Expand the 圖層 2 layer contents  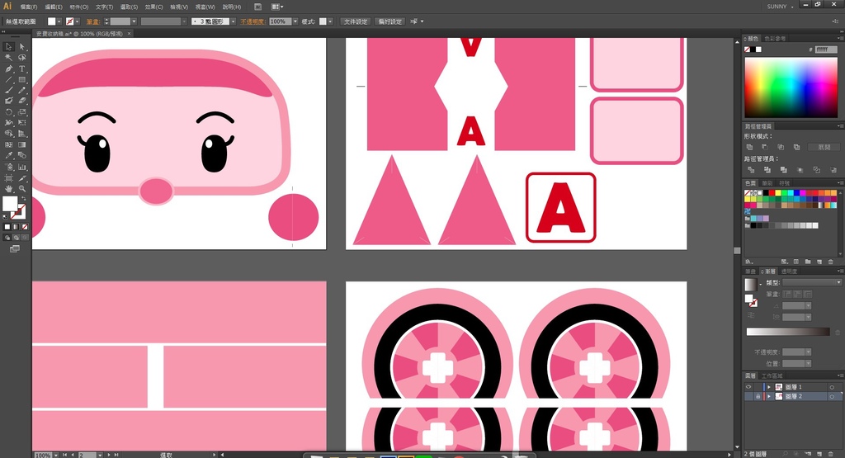point(769,397)
